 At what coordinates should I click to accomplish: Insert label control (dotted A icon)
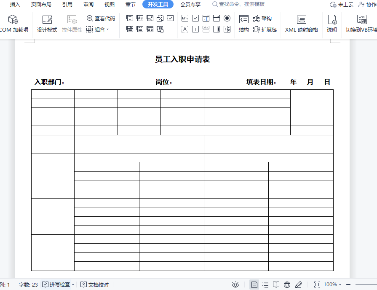tap(185, 30)
